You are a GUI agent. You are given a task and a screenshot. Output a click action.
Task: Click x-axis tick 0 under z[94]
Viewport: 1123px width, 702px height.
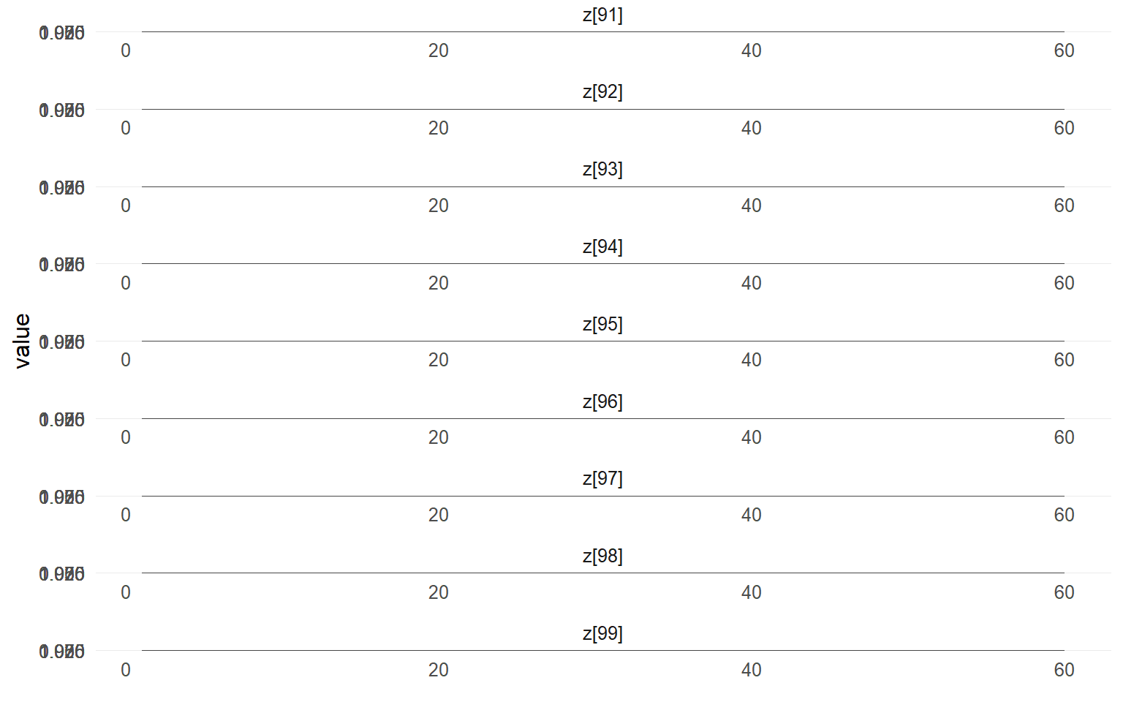pos(126,284)
